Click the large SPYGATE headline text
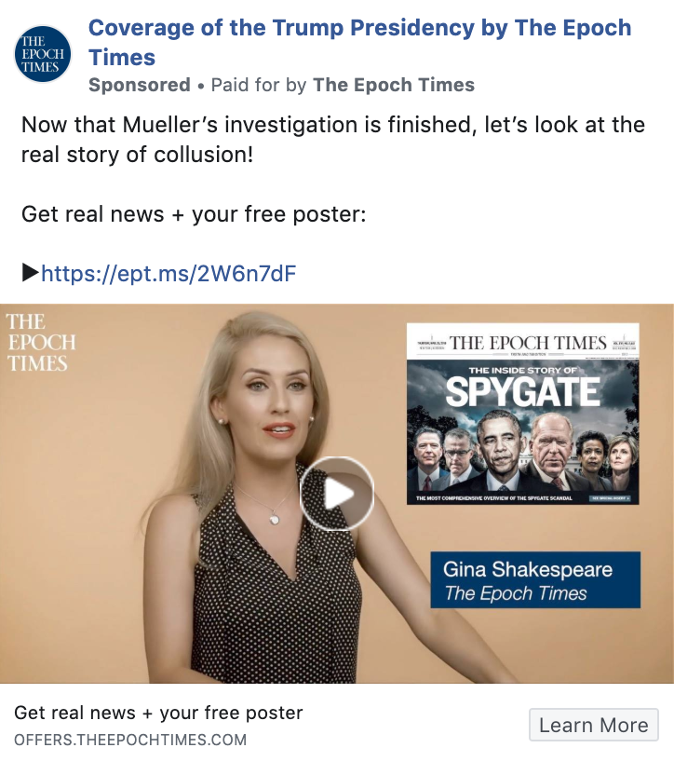 [x=521, y=392]
